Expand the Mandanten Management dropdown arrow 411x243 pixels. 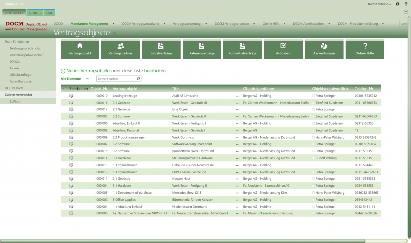[114, 23]
